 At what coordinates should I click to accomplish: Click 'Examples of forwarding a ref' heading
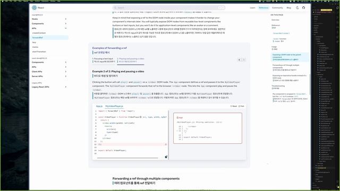pos(109,48)
